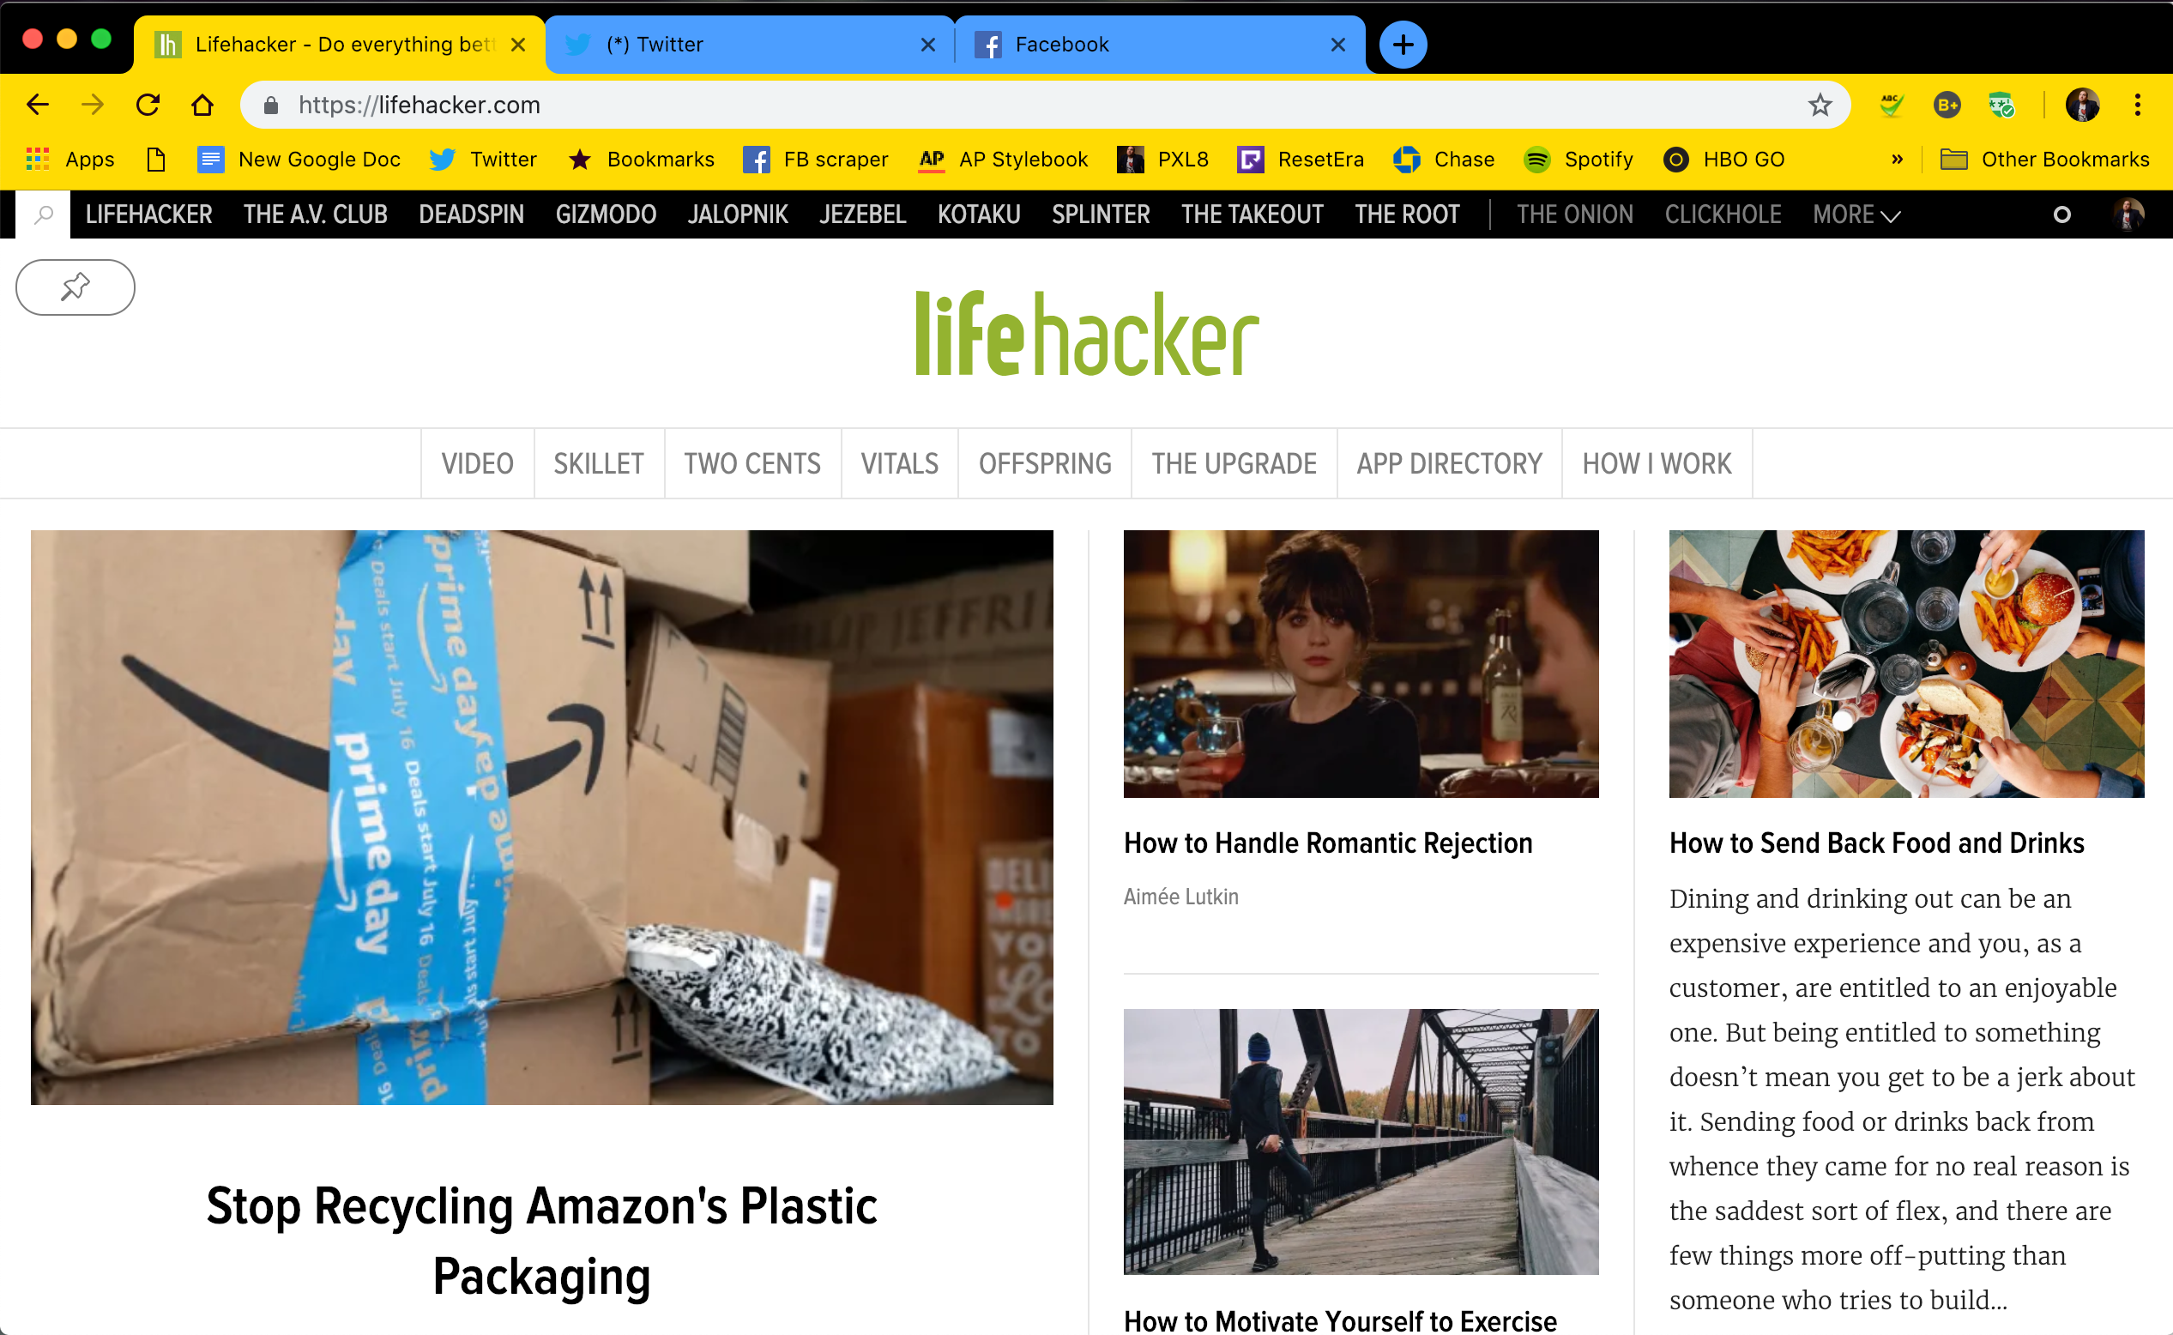Switch to the Twitter tab

(x=748, y=44)
